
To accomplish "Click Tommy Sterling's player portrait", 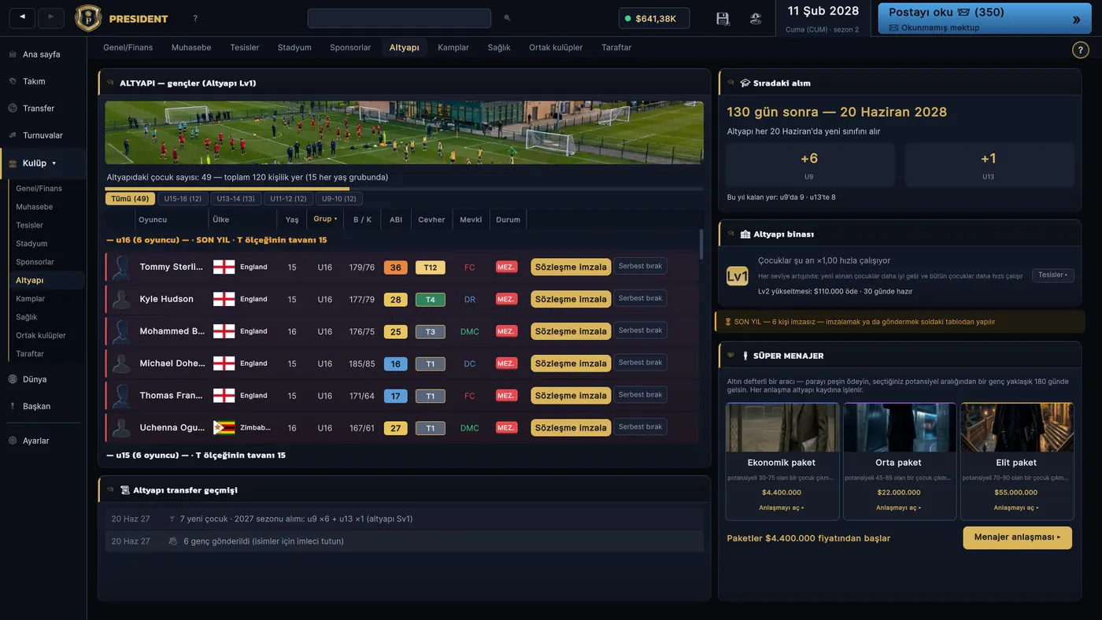I will (x=121, y=267).
